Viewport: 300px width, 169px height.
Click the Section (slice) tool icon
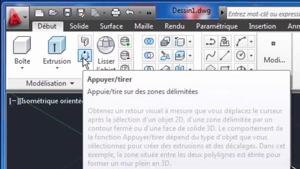(165, 55)
